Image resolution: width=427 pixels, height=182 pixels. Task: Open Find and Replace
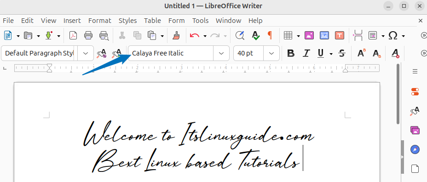pos(240,35)
